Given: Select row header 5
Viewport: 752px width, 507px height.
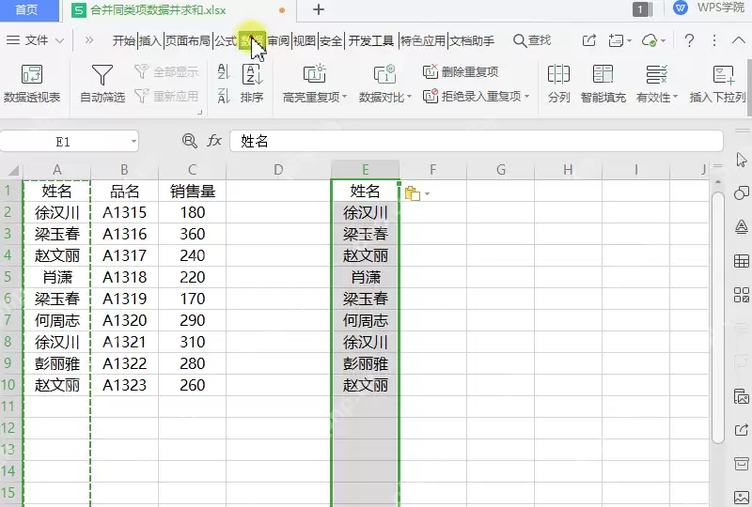Looking at the screenshot, I should click(x=8, y=277).
